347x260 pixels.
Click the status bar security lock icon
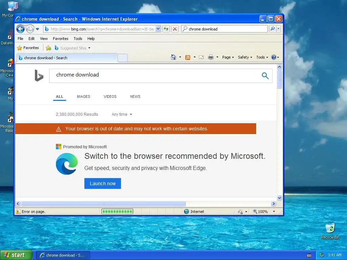click(x=240, y=212)
